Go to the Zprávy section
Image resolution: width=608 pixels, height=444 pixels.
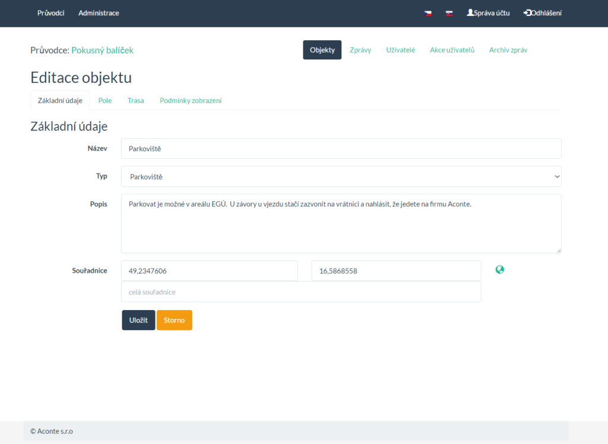pyautogui.click(x=360, y=50)
